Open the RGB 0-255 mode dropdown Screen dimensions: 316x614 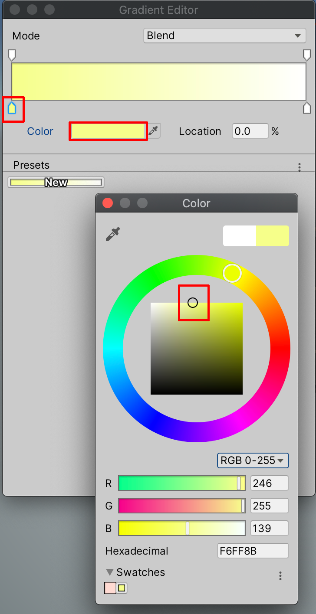[253, 460]
